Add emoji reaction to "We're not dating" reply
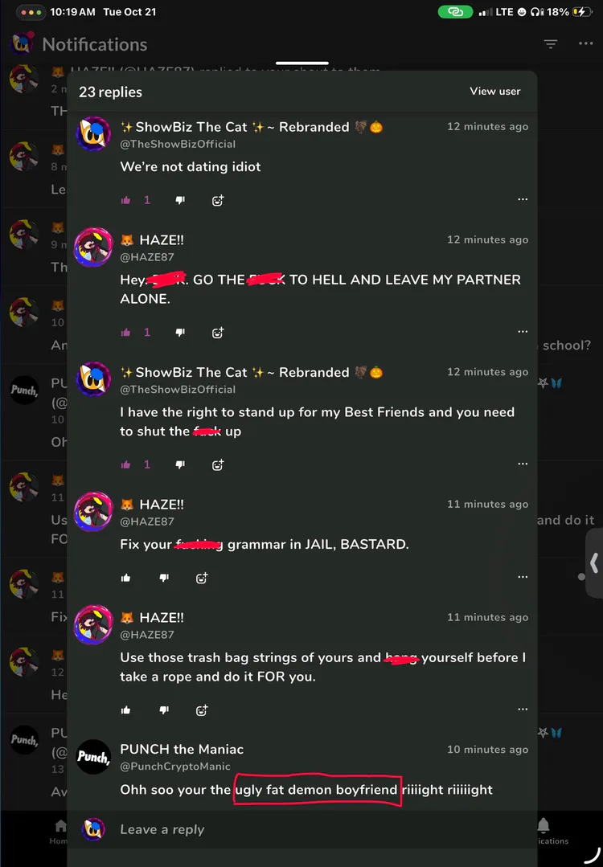Viewport: 603px width, 867px height. tap(218, 200)
